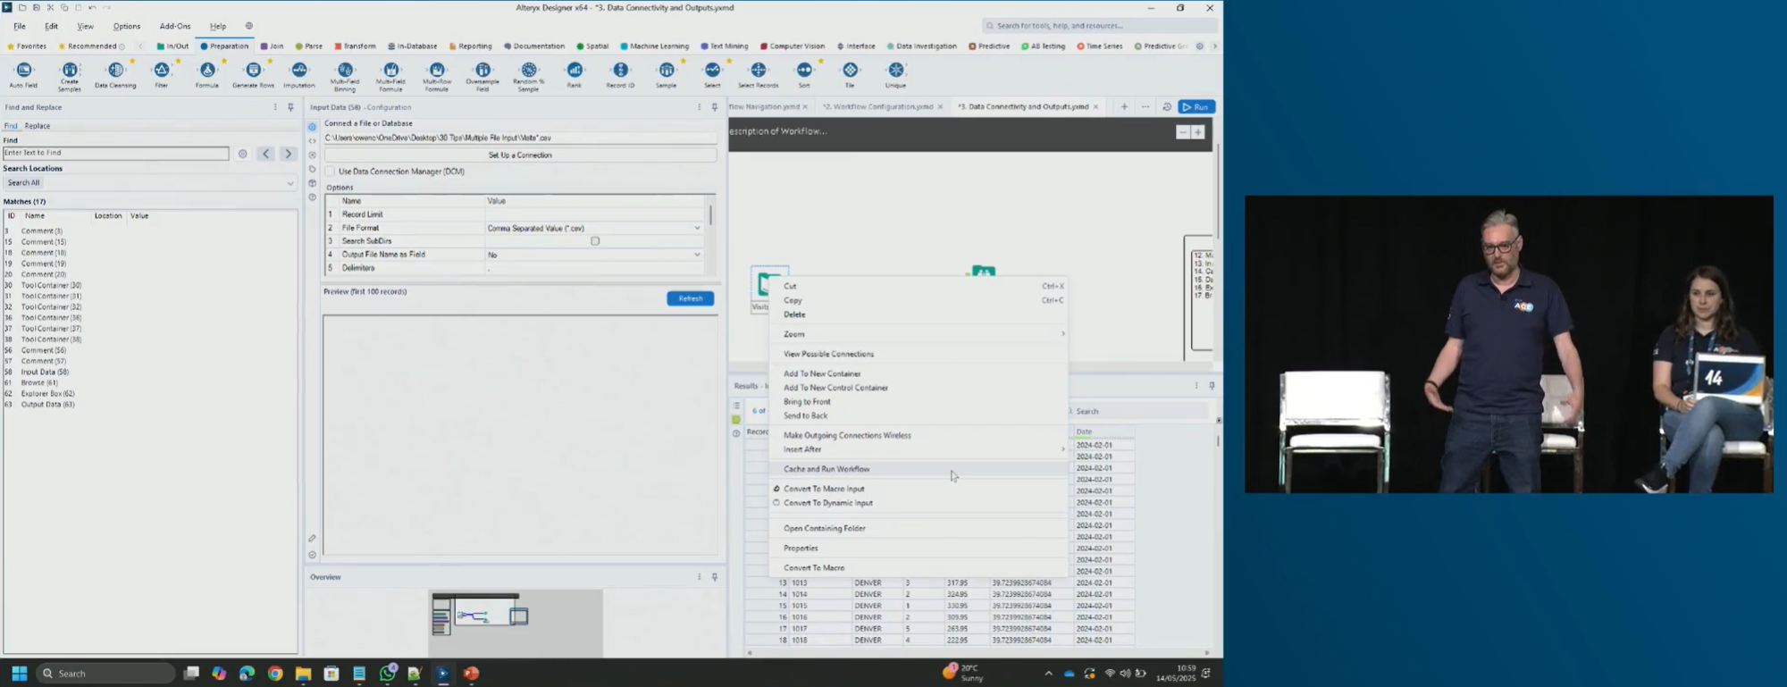Pick the Generate Rows tool
1787x687 pixels.
click(254, 71)
